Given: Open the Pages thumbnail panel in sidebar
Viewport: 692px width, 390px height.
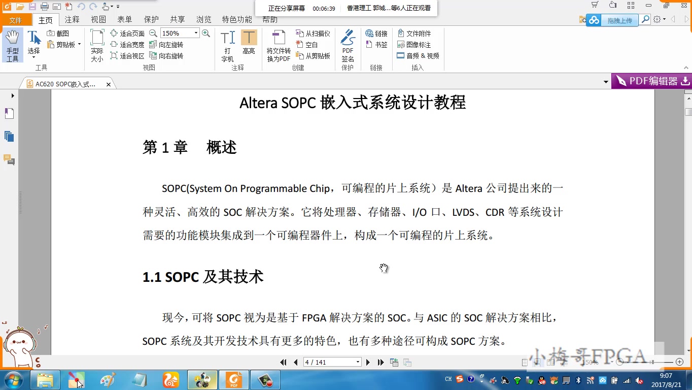Looking at the screenshot, I should pos(9,136).
